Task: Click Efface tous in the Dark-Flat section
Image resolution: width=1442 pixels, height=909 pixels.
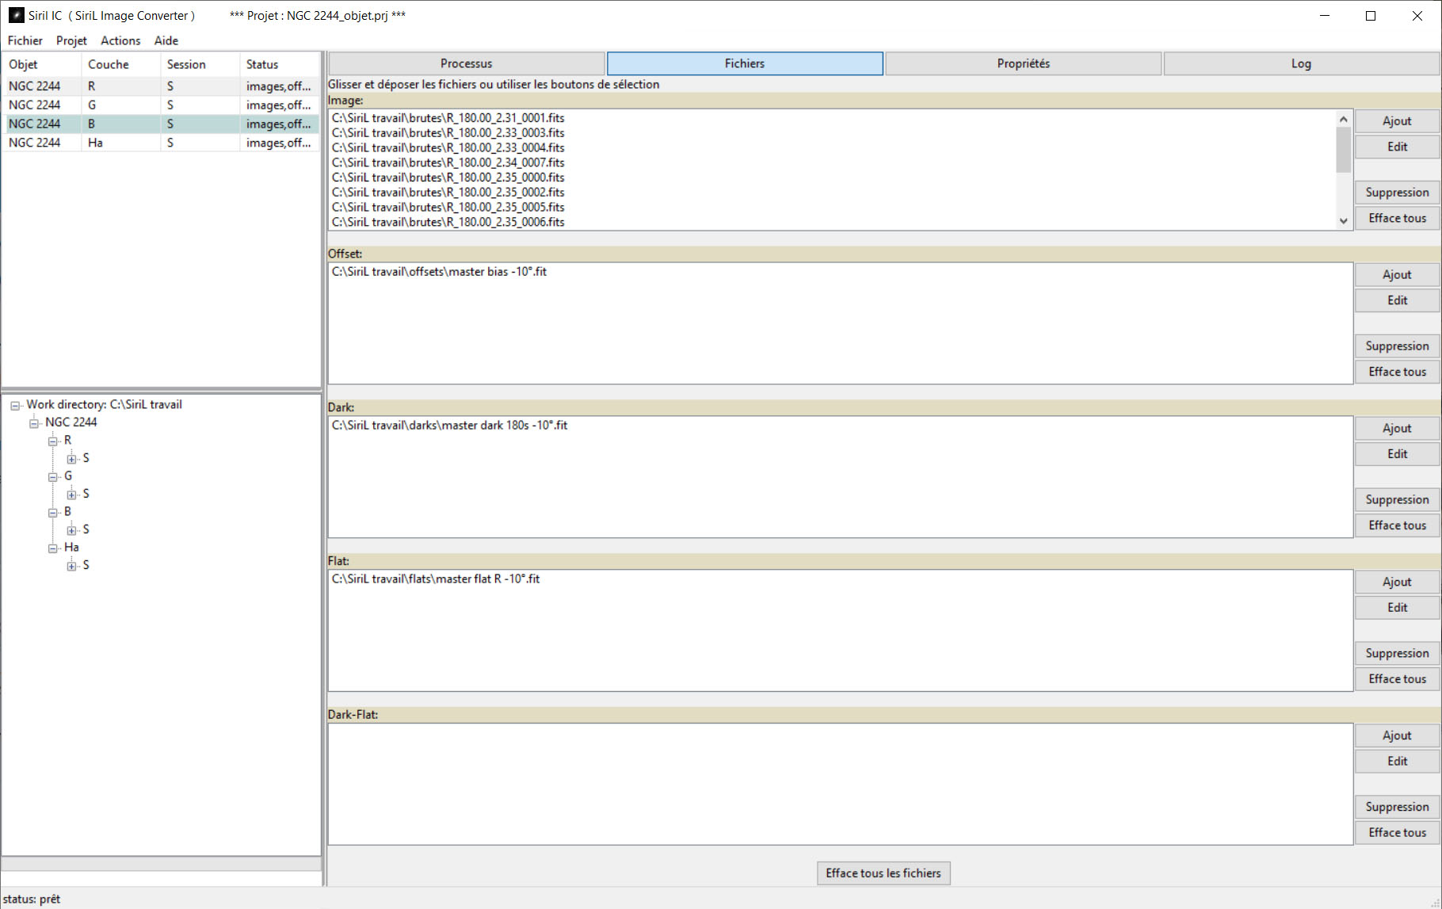Action: click(x=1397, y=833)
